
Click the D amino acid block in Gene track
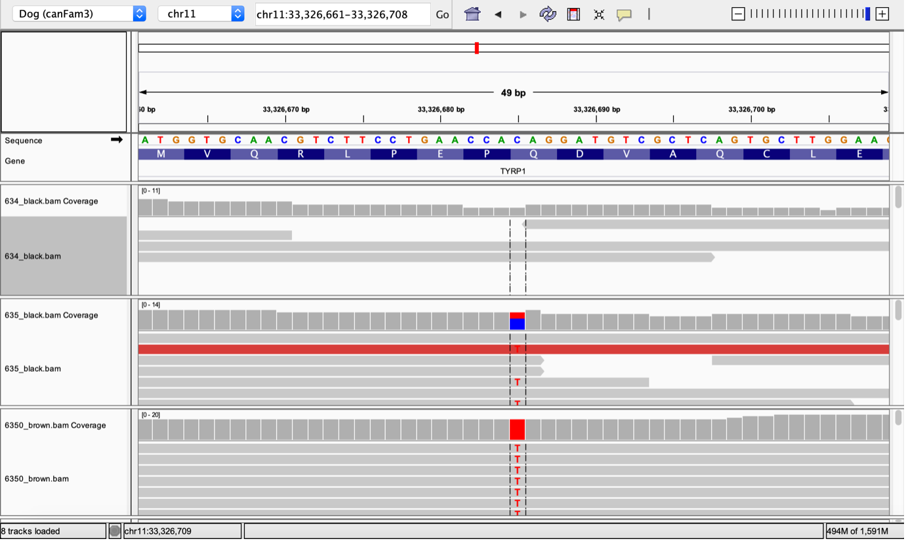[x=581, y=154]
